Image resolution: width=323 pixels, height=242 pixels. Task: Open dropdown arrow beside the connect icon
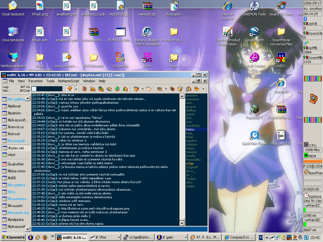[x=76, y=89]
